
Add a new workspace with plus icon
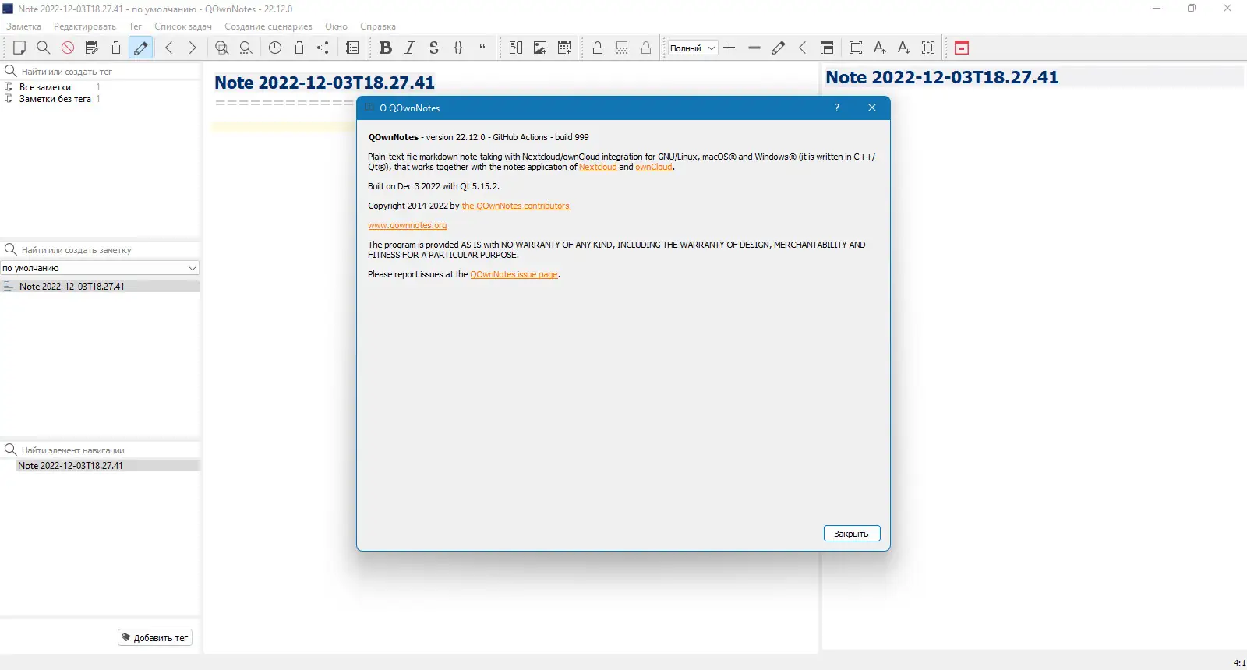[x=729, y=48]
